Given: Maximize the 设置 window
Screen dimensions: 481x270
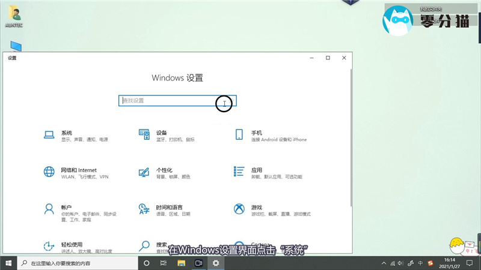Looking at the screenshot, I should pos(328,58).
